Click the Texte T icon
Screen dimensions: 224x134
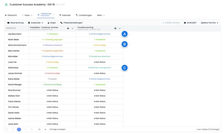tap(23, 15)
